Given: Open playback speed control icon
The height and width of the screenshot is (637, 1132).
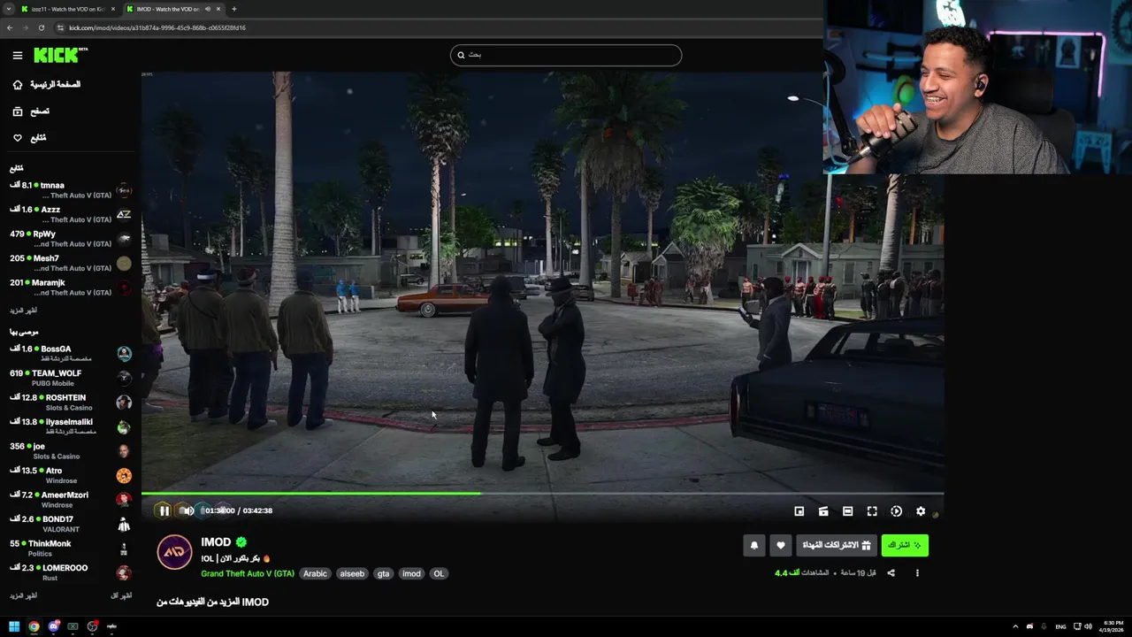Looking at the screenshot, I should [896, 510].
